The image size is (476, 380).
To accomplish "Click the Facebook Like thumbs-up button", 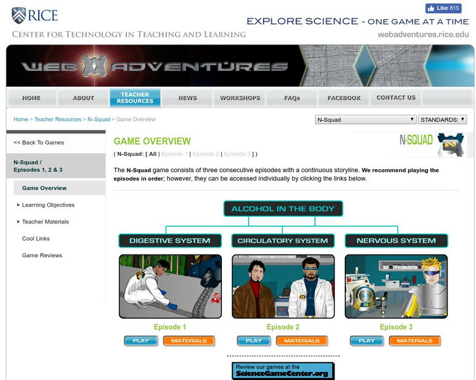I will pos(443,8).
